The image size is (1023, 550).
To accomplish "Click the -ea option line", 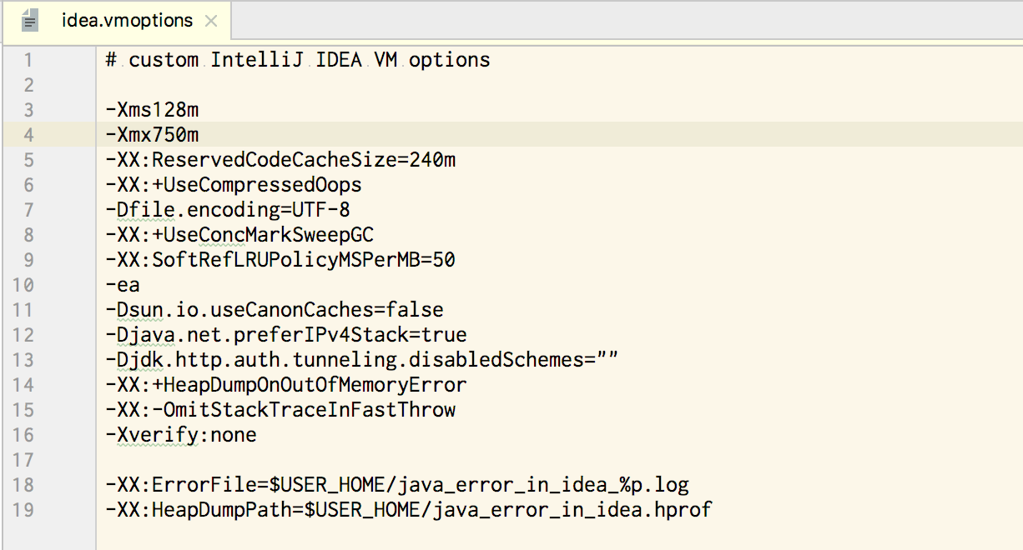I will (x=123, y=284).
